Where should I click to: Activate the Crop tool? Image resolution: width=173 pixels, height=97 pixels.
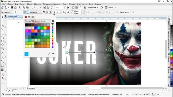tap(2, 25)
